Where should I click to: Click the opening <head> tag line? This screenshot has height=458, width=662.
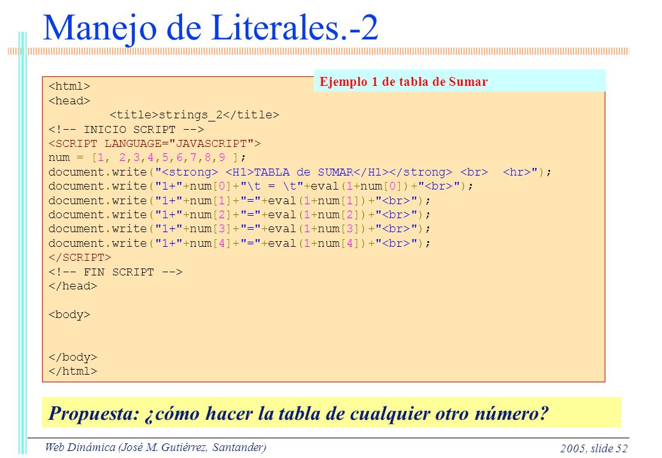click(69, 101)
